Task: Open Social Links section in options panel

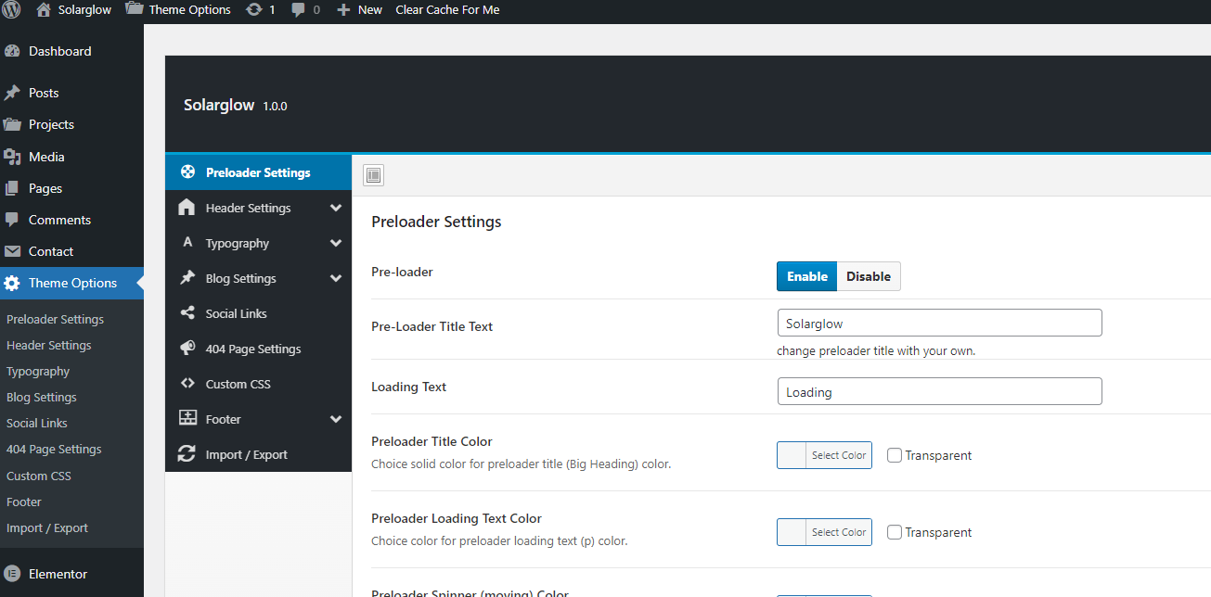Action: tap(258, 313)
